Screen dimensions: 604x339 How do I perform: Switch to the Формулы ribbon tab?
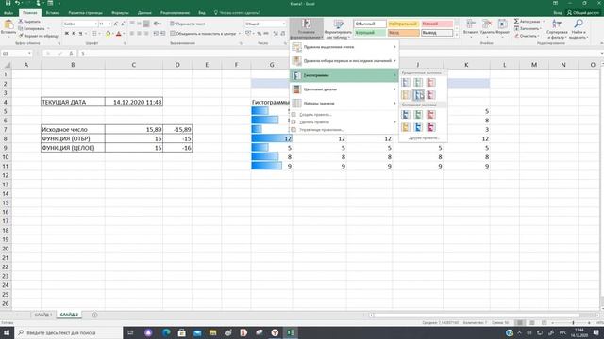coord(120,12)
